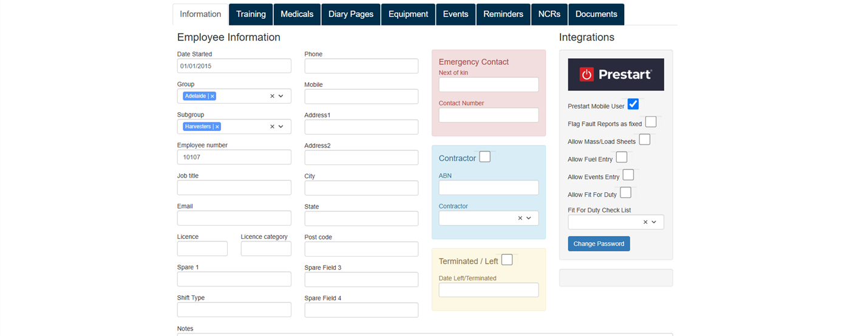Click the State input box
Screen dimensions: 850x336
tap(361, 218)
